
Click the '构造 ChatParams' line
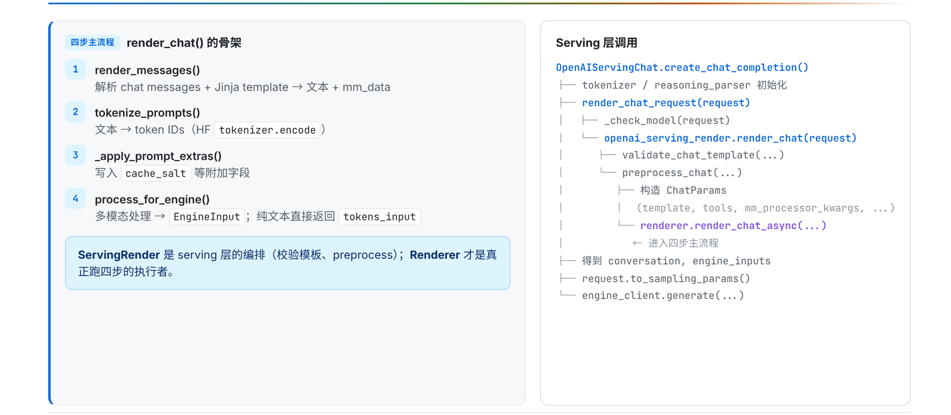coord(683,190)
